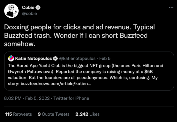Open the 8:02 PM · Feb 5, 2022 timestamp
Image resolution: width=177 pixels, height=122 pixels.
point(27,98)
